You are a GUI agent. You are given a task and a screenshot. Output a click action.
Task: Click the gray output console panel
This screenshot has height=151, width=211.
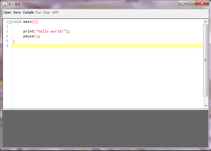coord(105,129)
